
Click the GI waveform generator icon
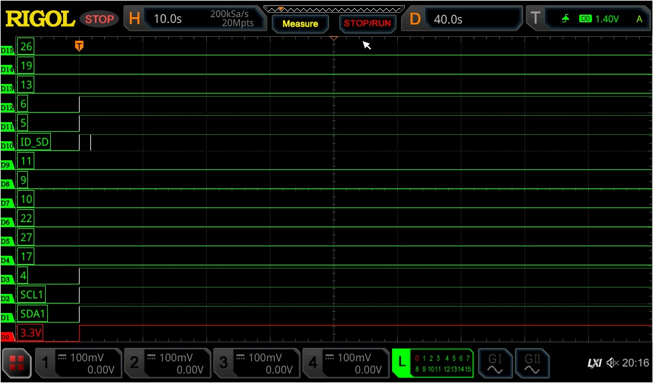click(495, 363)
